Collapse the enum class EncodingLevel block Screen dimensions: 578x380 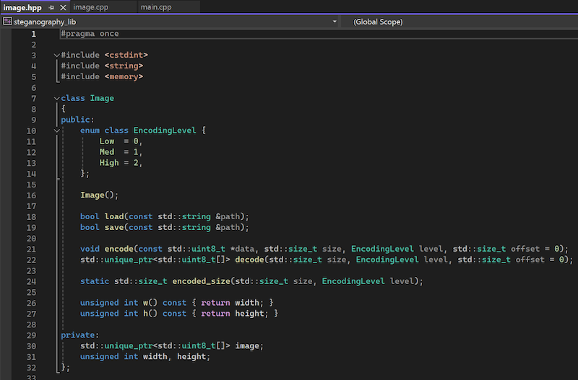(56, 131)
